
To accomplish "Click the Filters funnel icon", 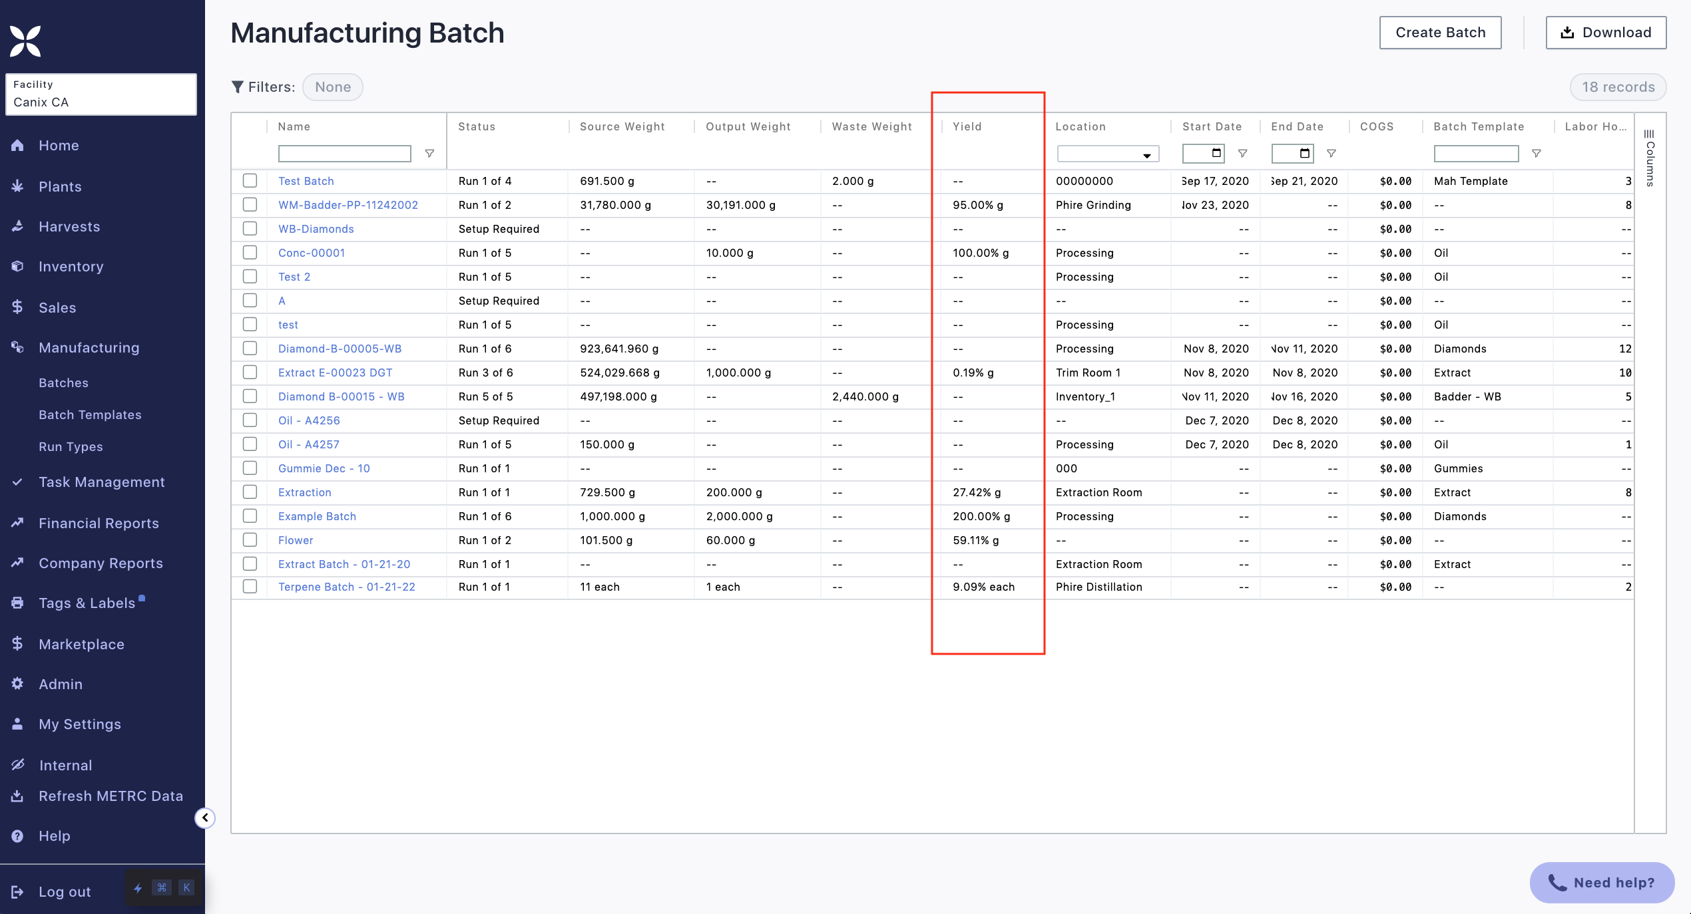I will pyautogui.click(x=237, y=87).
